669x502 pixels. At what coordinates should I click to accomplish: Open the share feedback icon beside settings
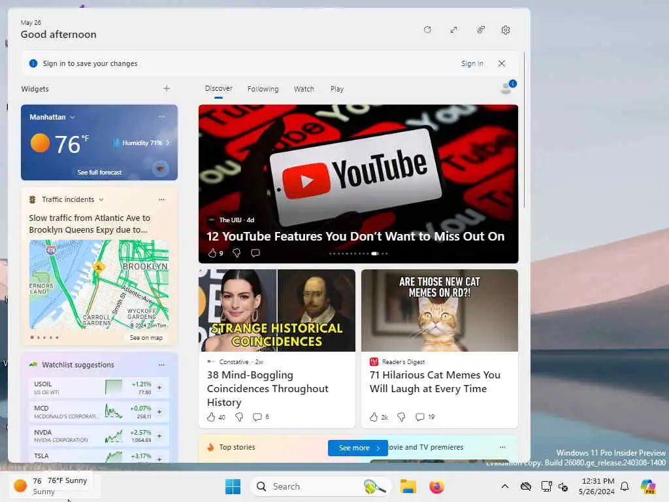[481, 30]
